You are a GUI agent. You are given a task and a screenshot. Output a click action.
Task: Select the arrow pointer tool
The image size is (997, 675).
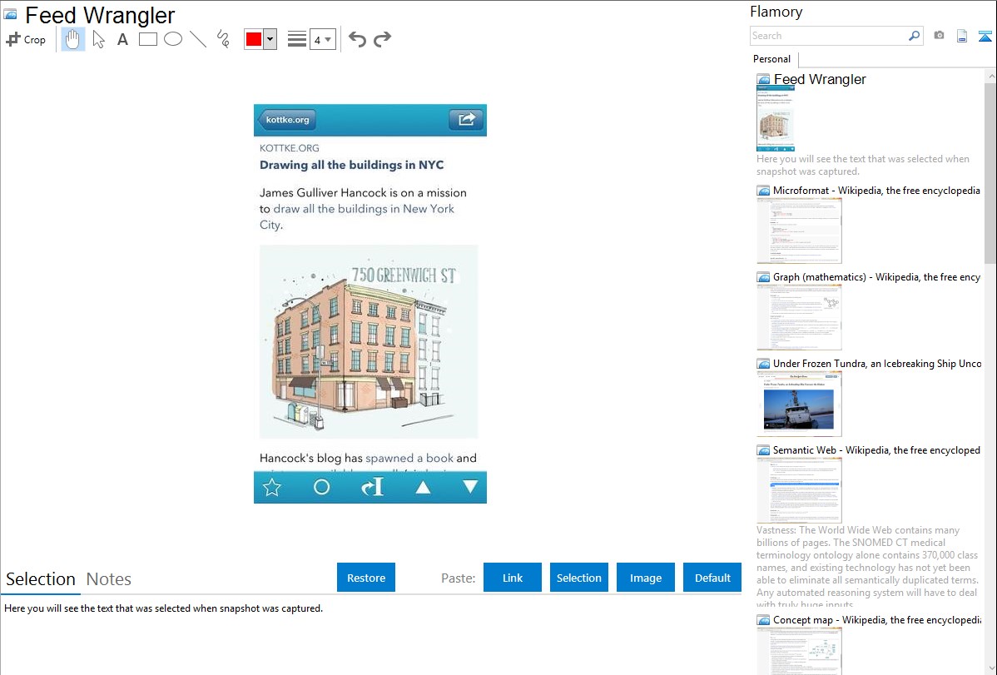pos(98,39)
